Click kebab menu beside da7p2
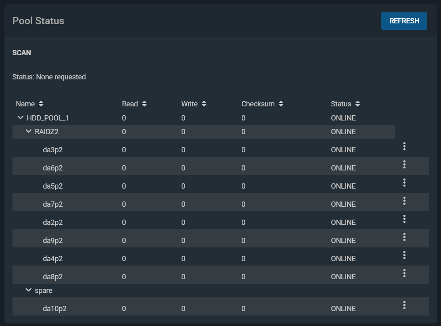 point(404,201)
